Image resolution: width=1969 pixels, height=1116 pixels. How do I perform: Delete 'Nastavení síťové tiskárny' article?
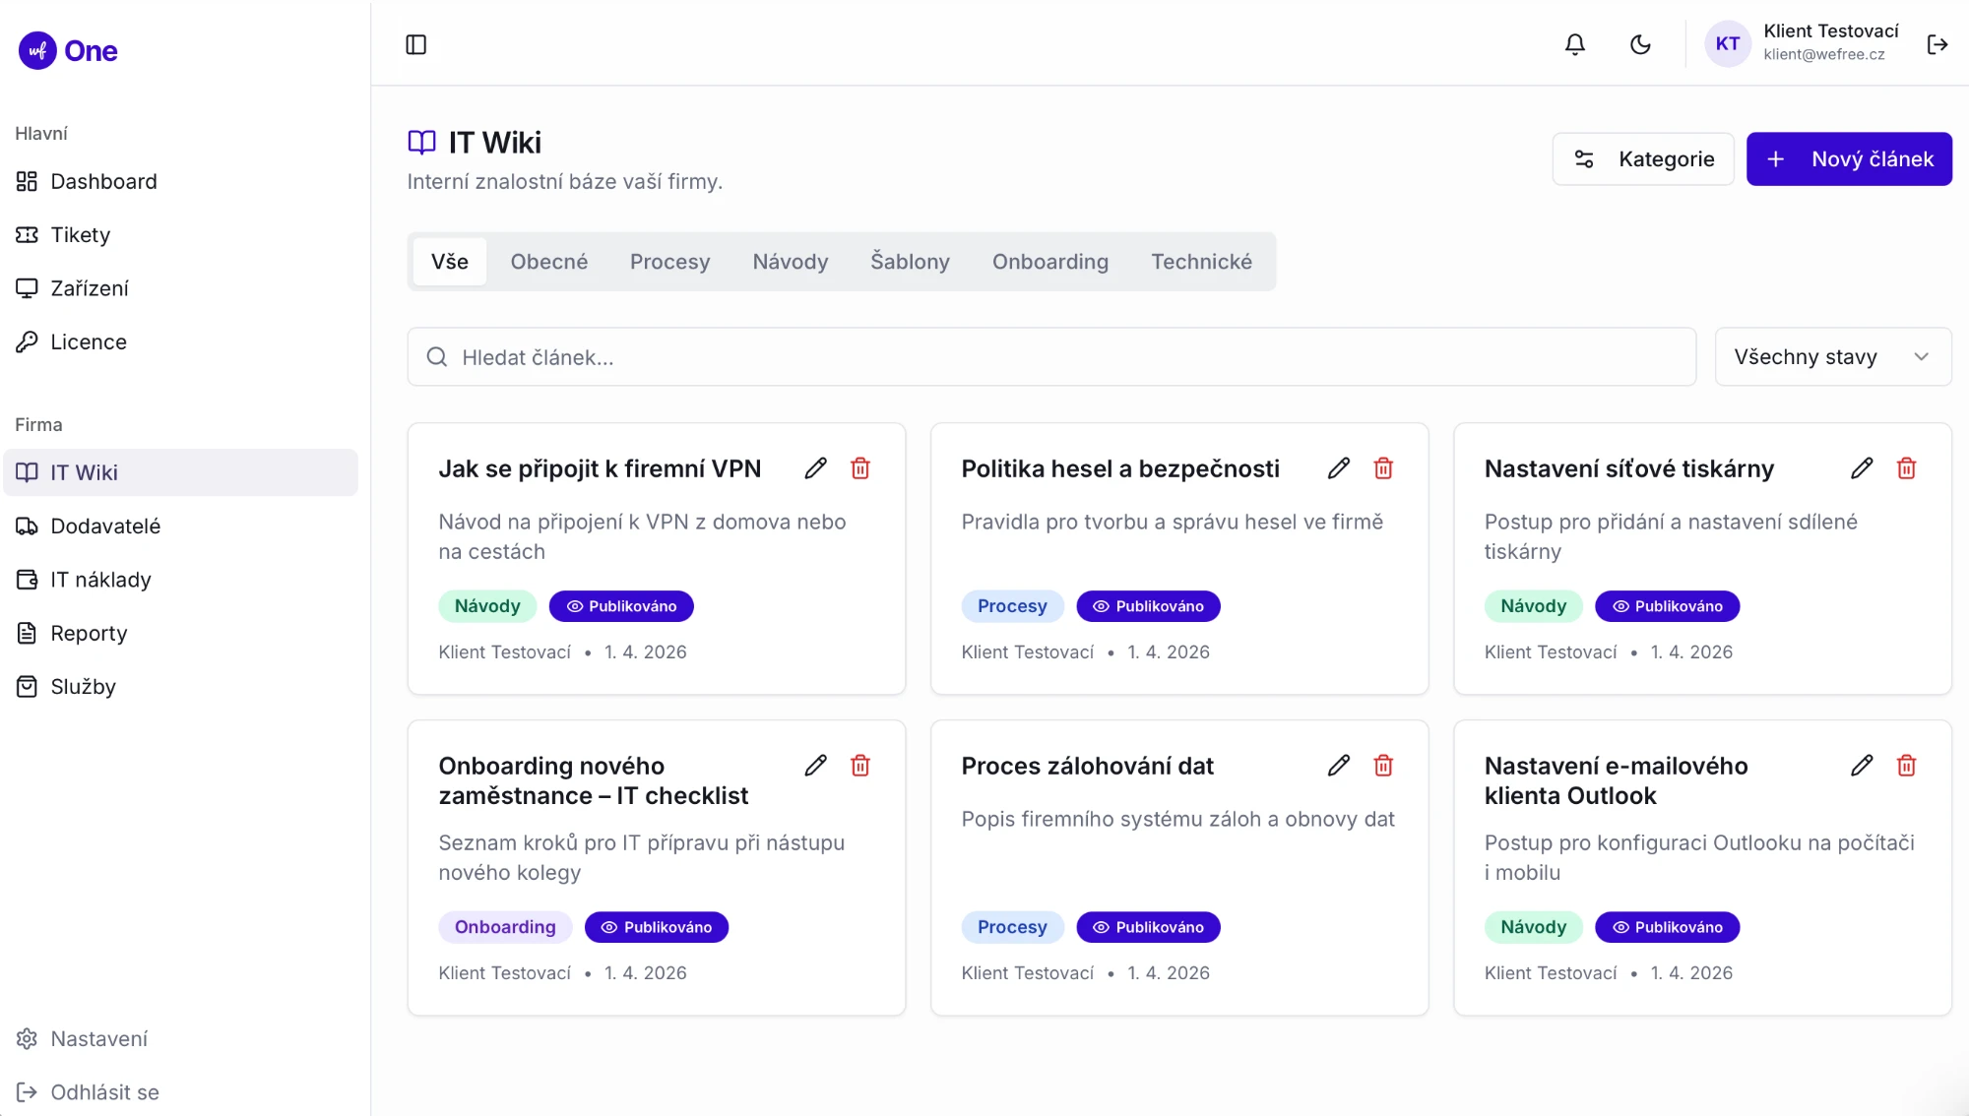point(1907,468)
